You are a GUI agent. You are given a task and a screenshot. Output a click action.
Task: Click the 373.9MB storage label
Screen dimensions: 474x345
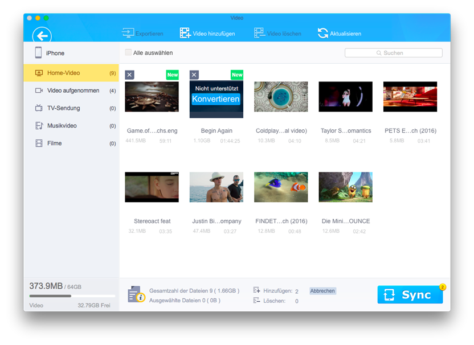[x=46, y=286]
